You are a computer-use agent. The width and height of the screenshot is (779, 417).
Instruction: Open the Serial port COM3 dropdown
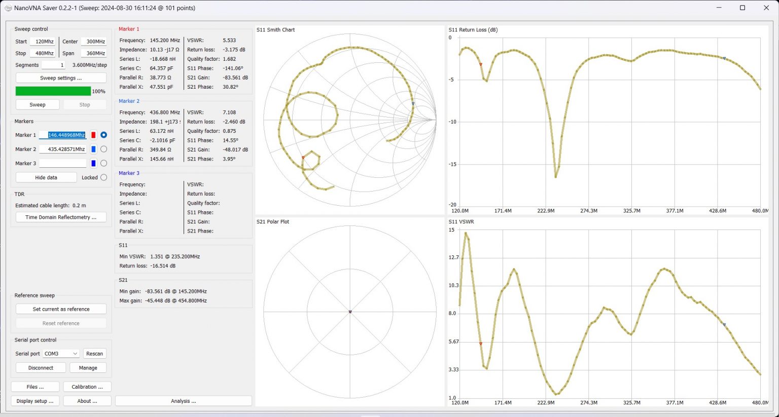click(61, 354)
